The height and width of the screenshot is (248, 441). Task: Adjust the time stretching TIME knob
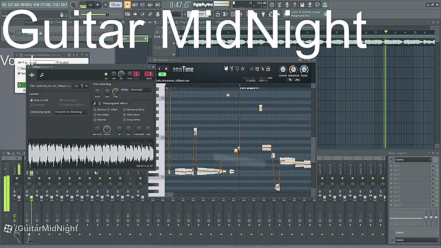pyautogui.click(x=116, y=91)
